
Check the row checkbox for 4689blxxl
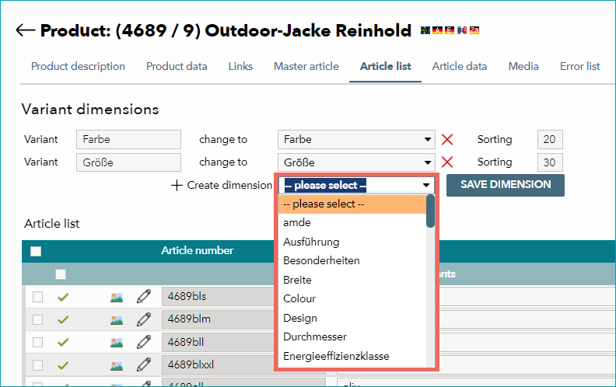click(37, 365)
